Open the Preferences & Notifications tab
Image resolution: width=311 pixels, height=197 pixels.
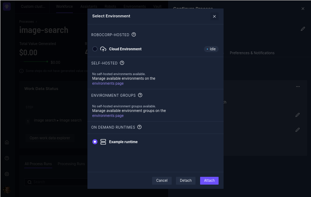pos(252,53)
